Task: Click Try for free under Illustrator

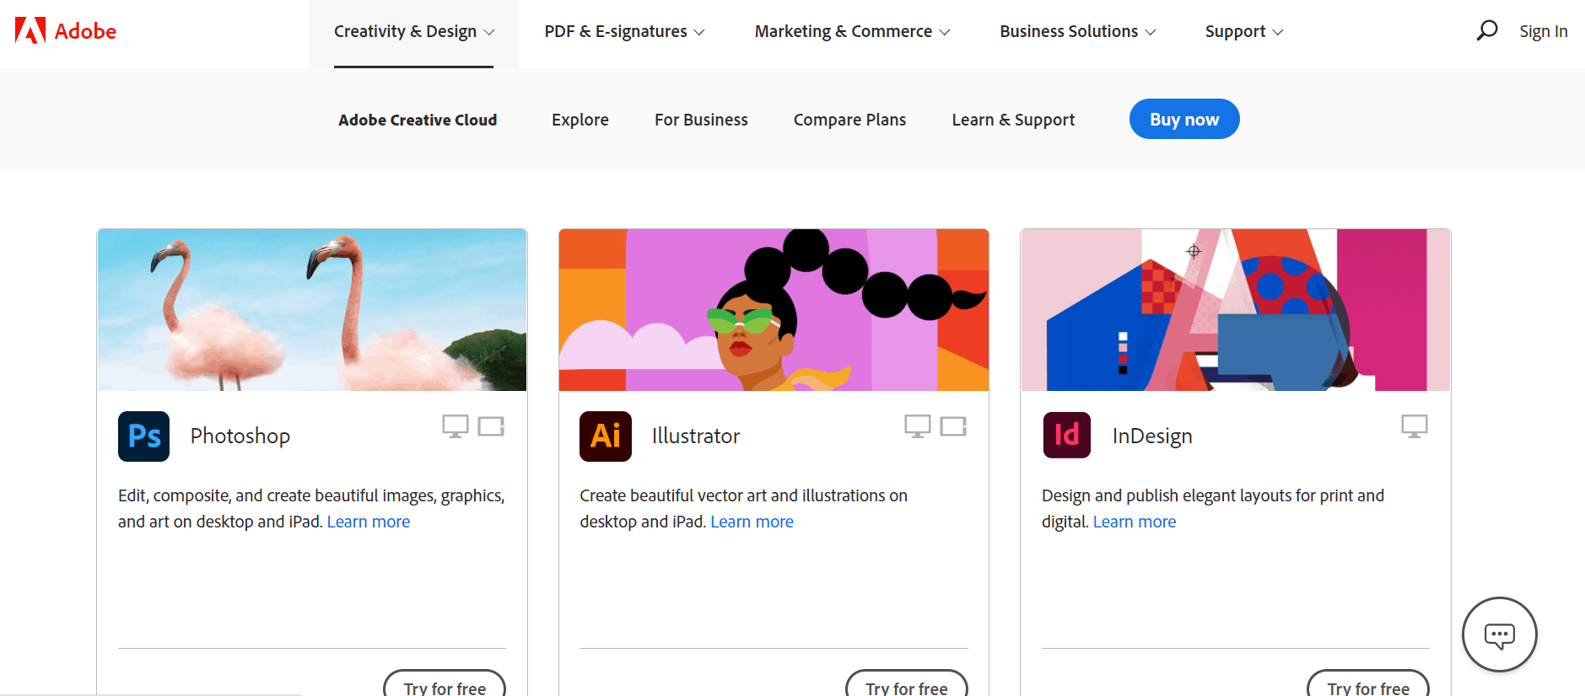Action: point(907,683)
